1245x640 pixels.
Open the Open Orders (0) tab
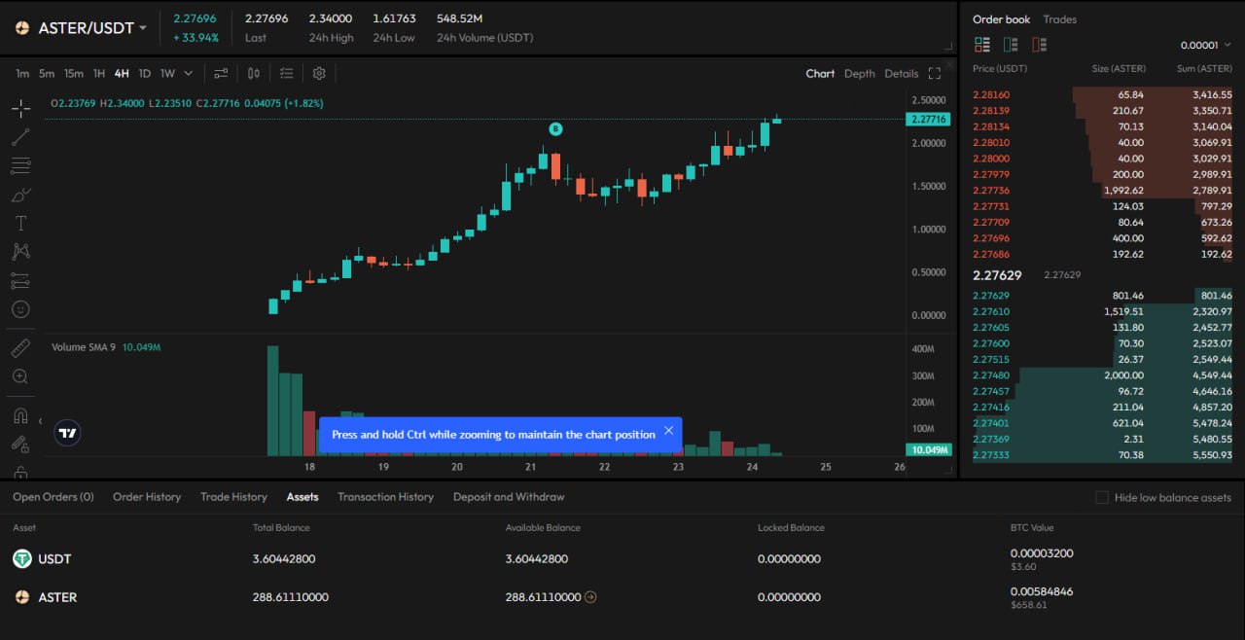[53, 497]
